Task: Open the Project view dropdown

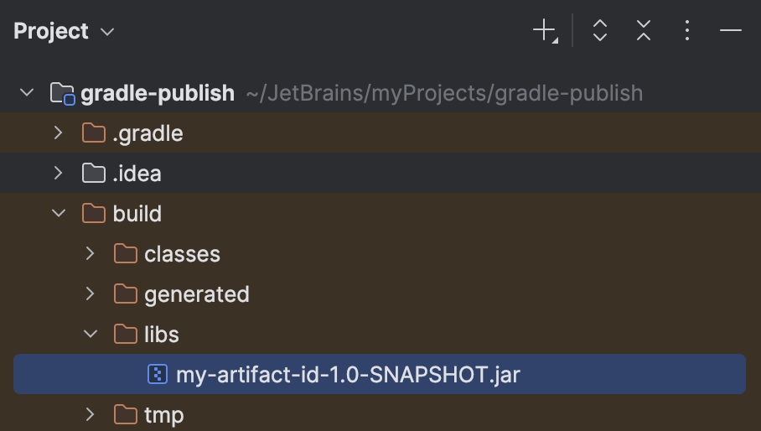Action: pyautogui.click(x=64, y=32)
